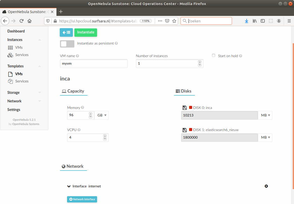
Task: Open the page actions three-dot menu
Action: click(x=160, y=21)
